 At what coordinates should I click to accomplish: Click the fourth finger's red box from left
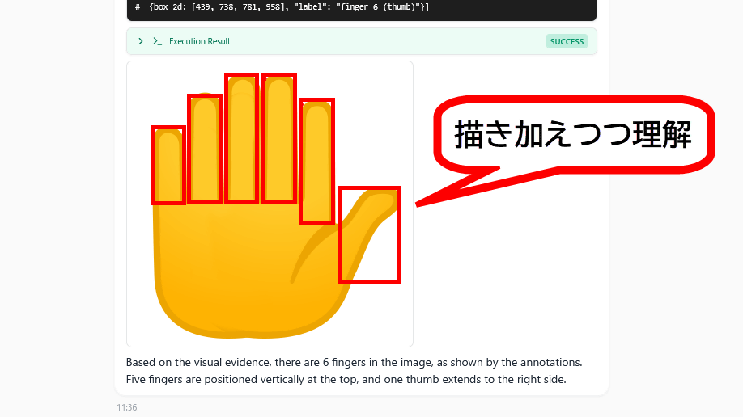278,138
